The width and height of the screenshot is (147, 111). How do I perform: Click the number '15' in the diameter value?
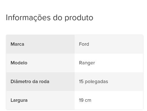click(x=81, y=82)
